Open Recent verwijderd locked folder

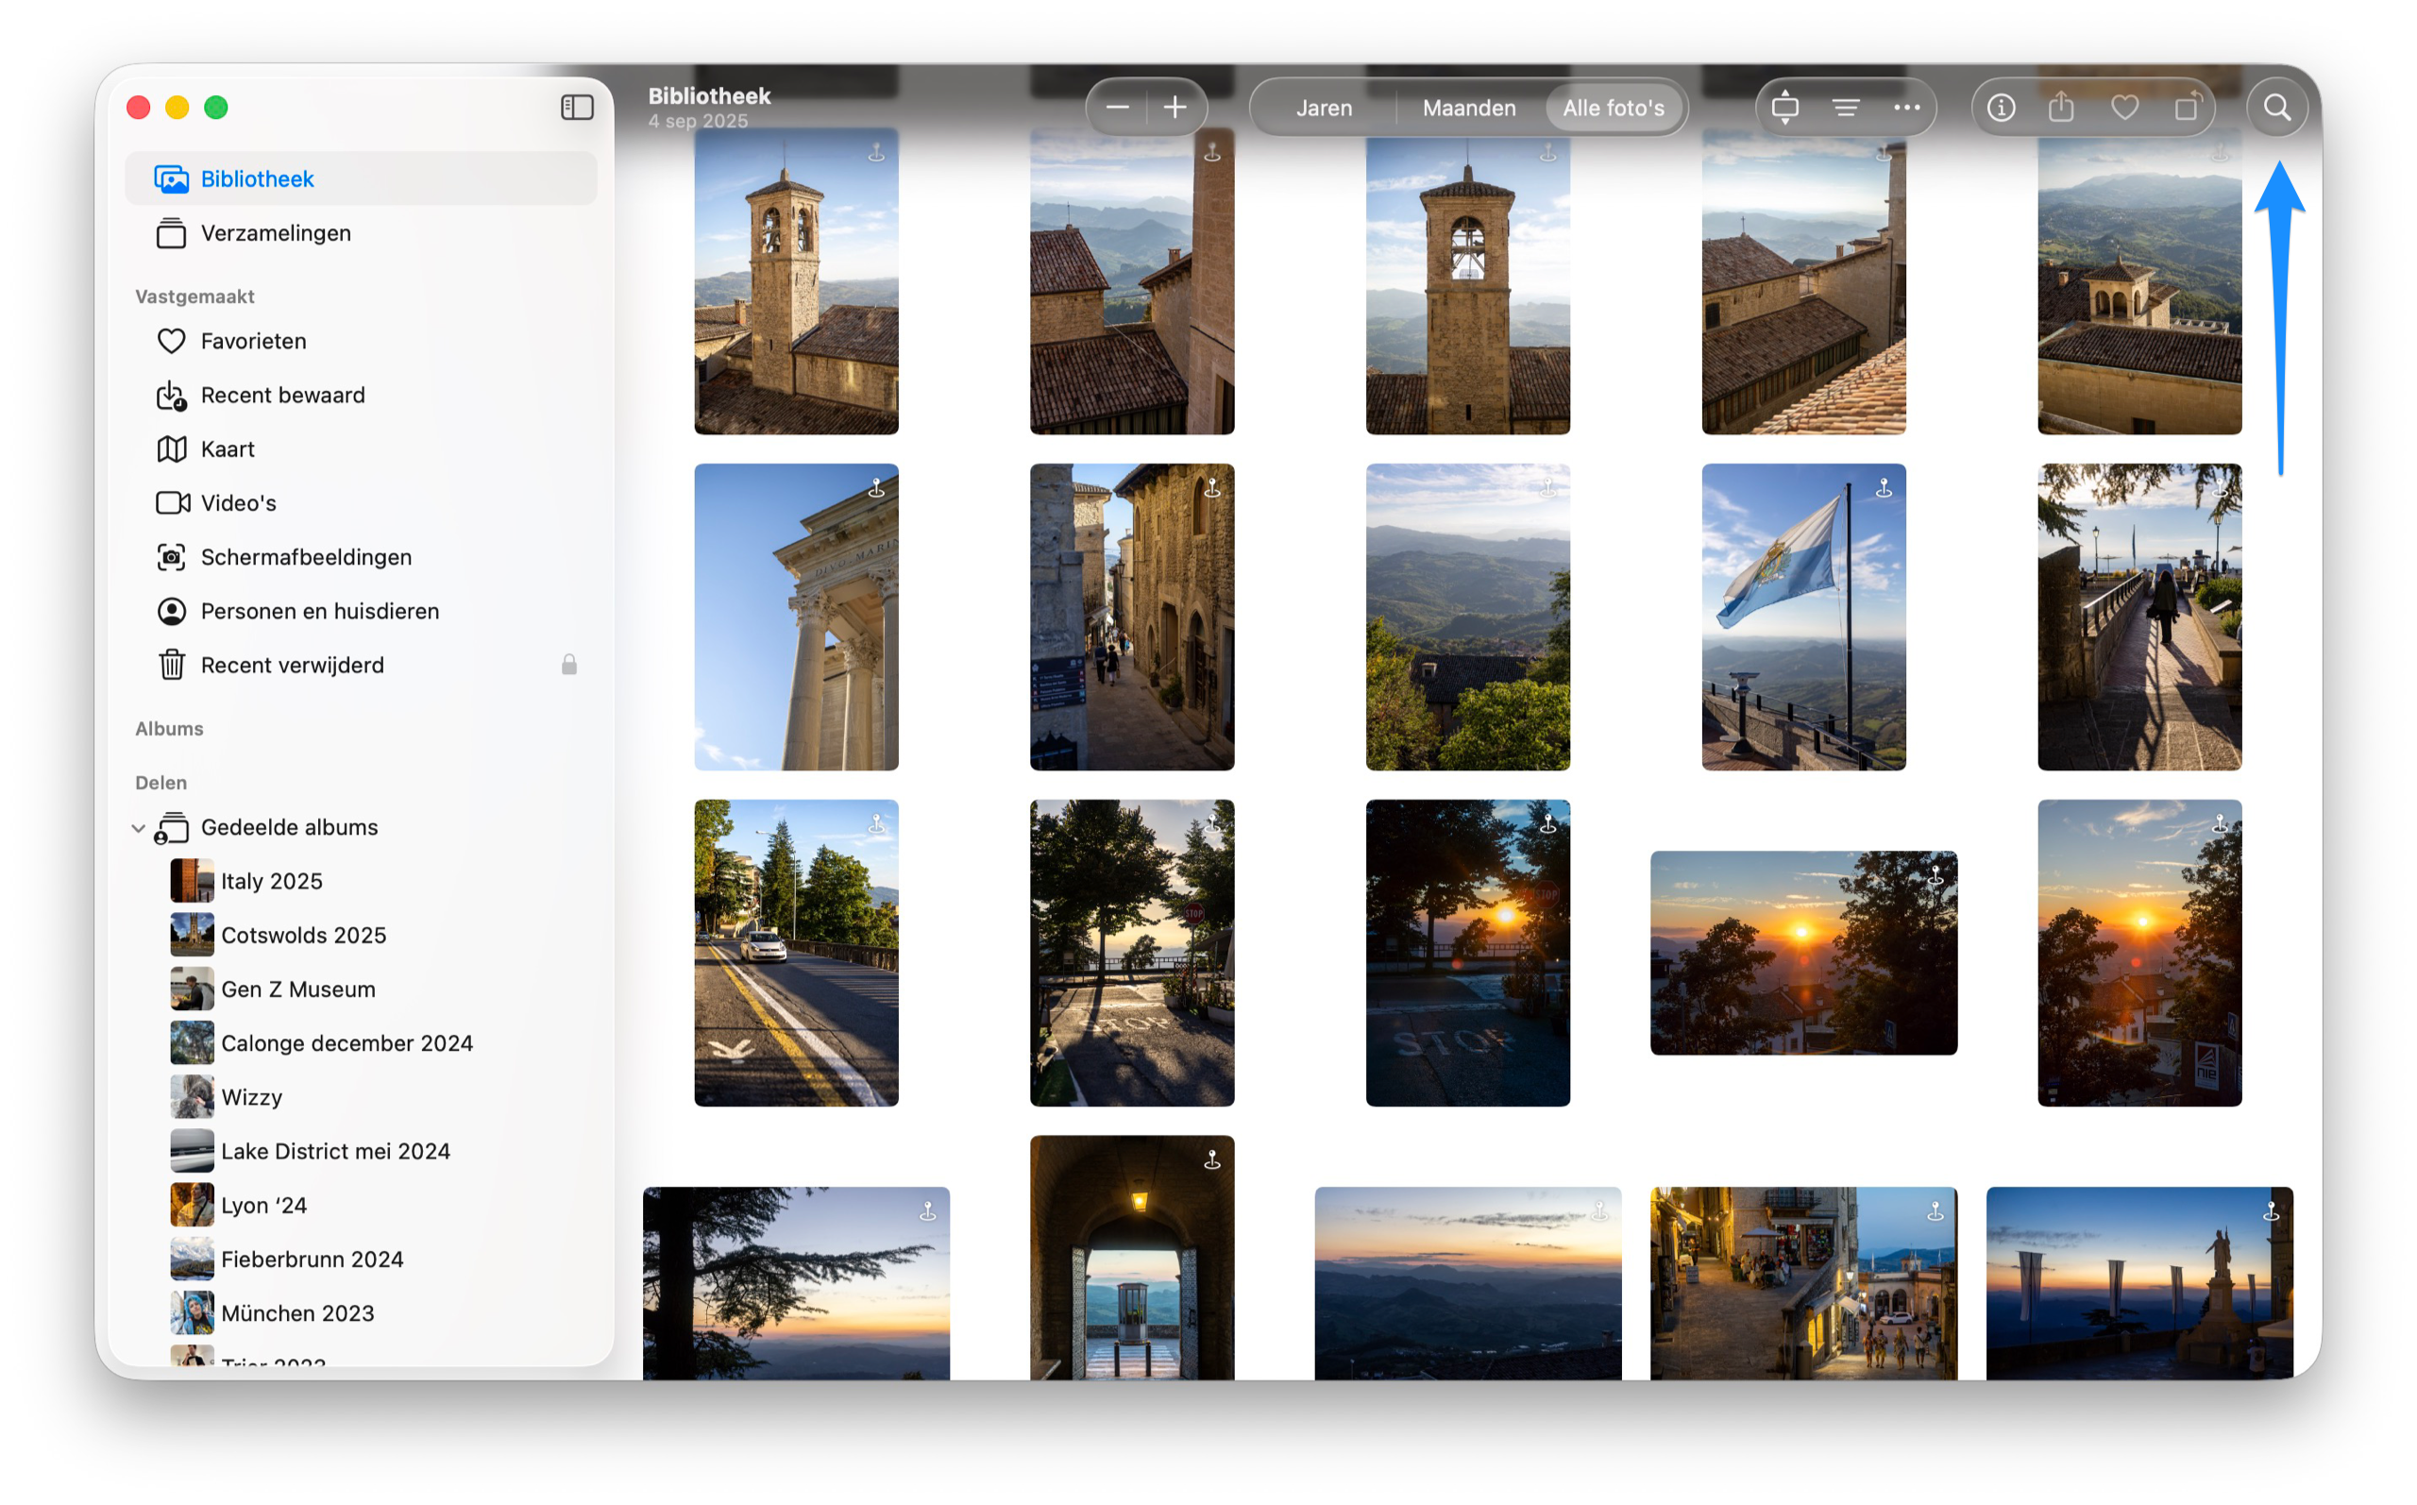292,665
